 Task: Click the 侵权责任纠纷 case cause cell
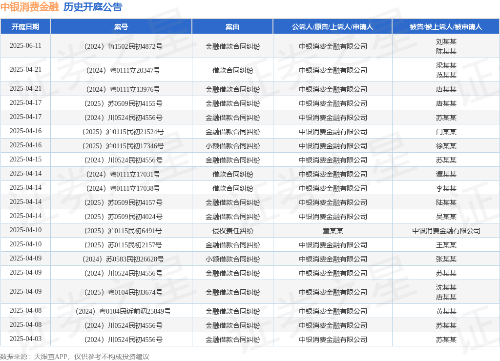coord(232,231)
